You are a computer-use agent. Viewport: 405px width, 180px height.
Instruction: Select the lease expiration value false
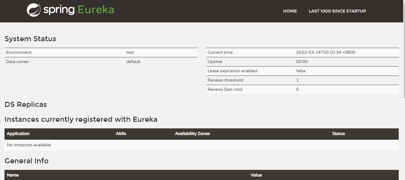(x=301, y=71)
